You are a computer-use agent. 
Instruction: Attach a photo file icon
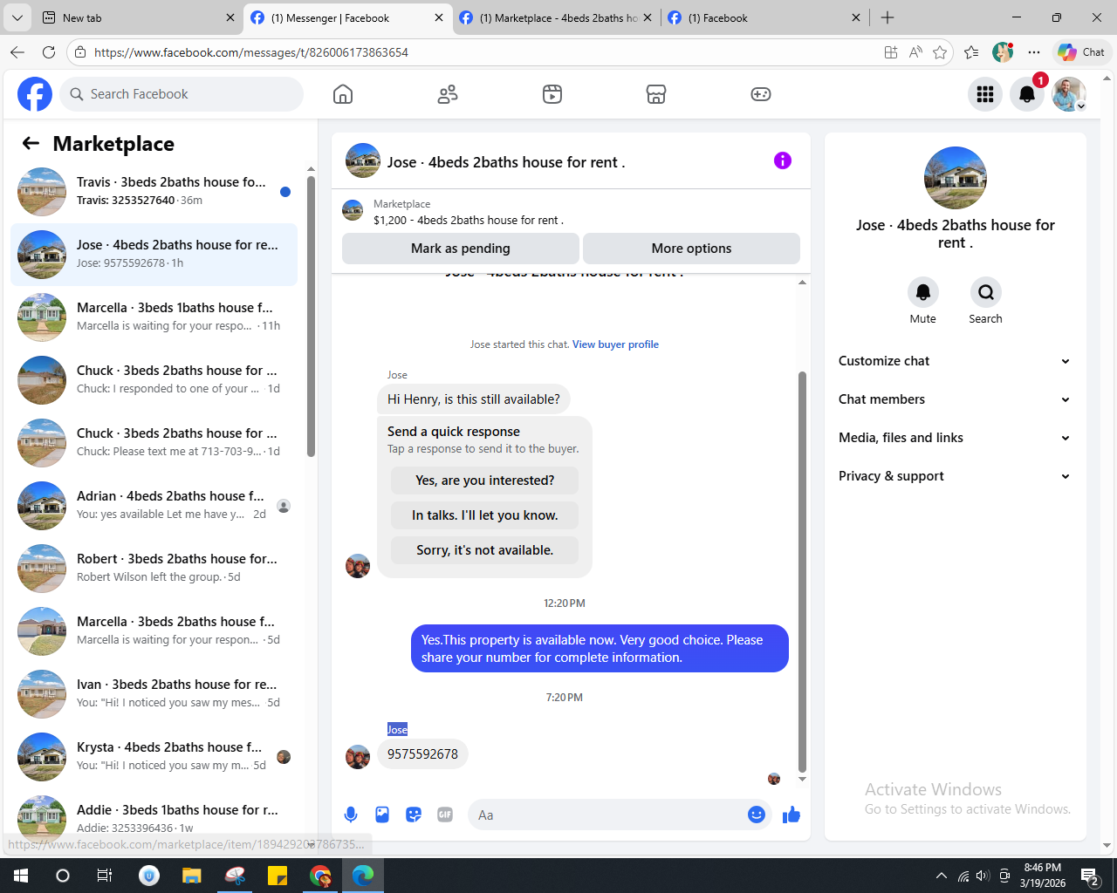(x=382, y=815)
